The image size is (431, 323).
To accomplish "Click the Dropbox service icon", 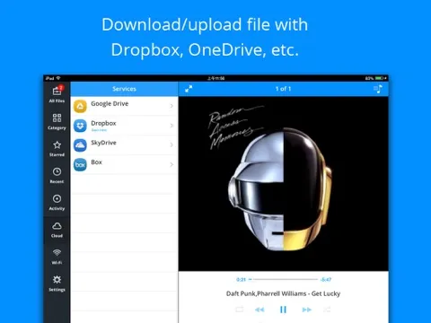I will pos(80,126).
